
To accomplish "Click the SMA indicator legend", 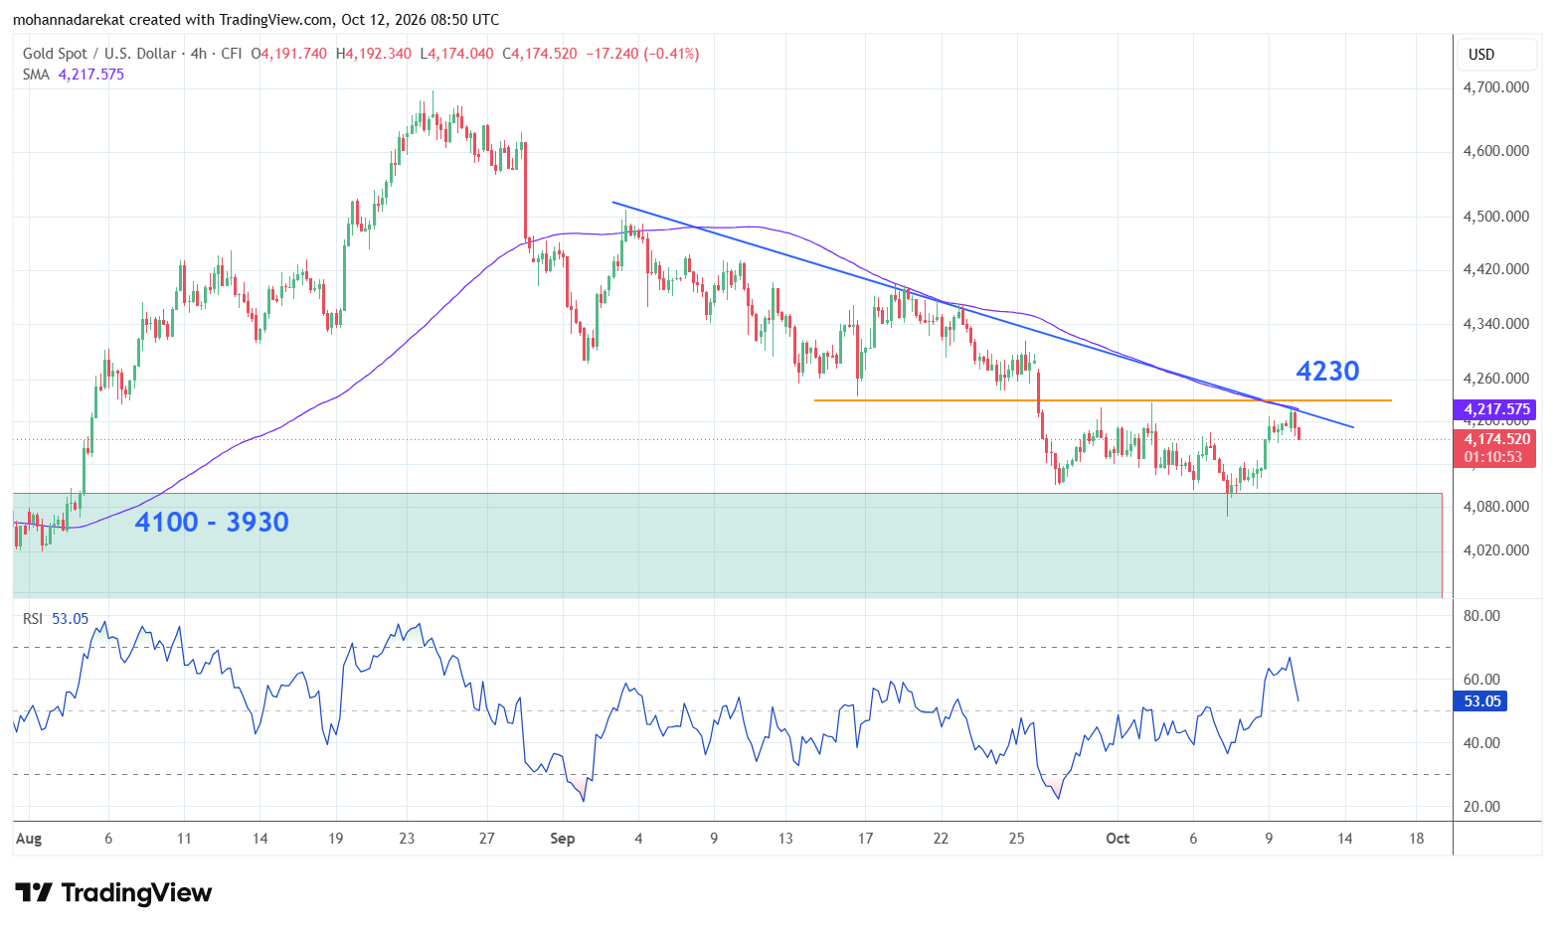I will click(x=74, y=75).
